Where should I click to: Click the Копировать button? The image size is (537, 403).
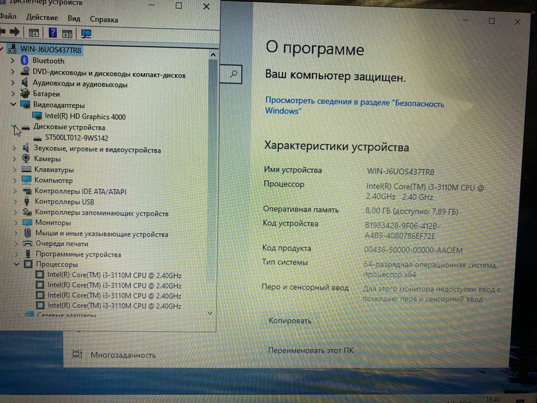click(290, 321)
